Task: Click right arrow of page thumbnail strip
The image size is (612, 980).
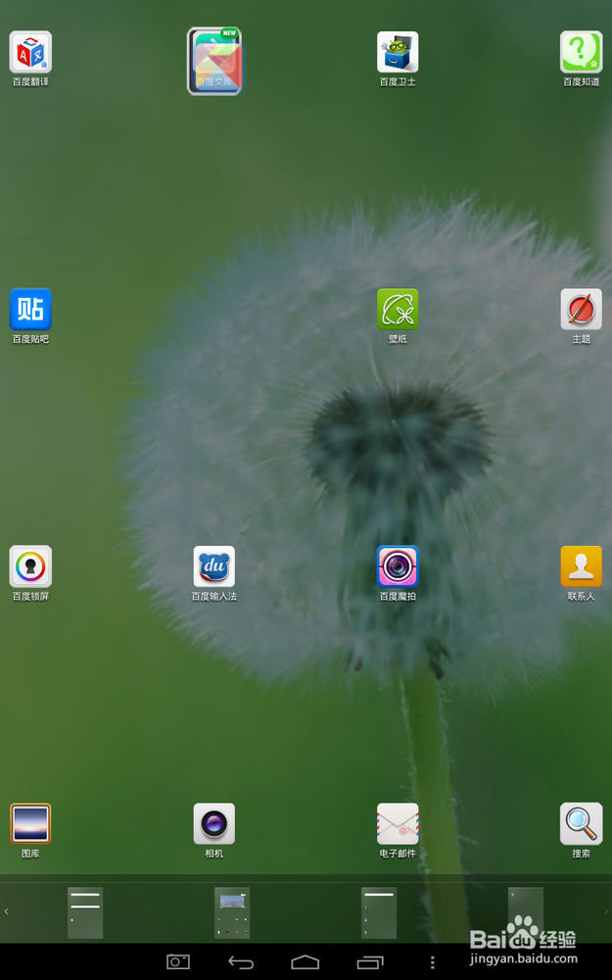Action: coord(606,911)
